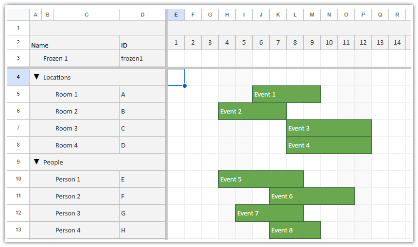Collapse the People group triangle

click(x=36, y=162)
